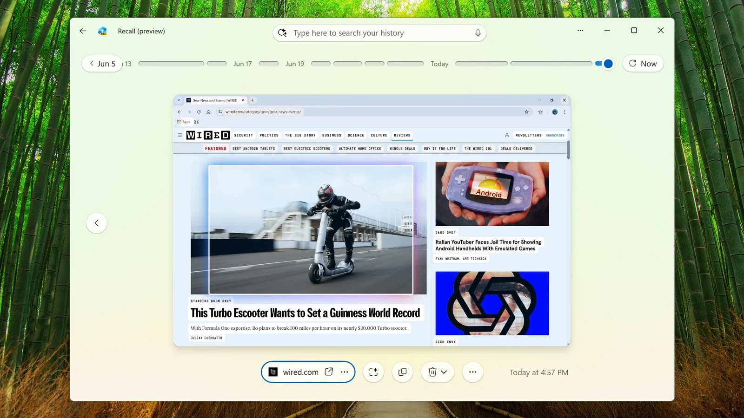744x418 pixels.
Task: Go to previous snapshot with left chevron
Action: pos(97,223)
